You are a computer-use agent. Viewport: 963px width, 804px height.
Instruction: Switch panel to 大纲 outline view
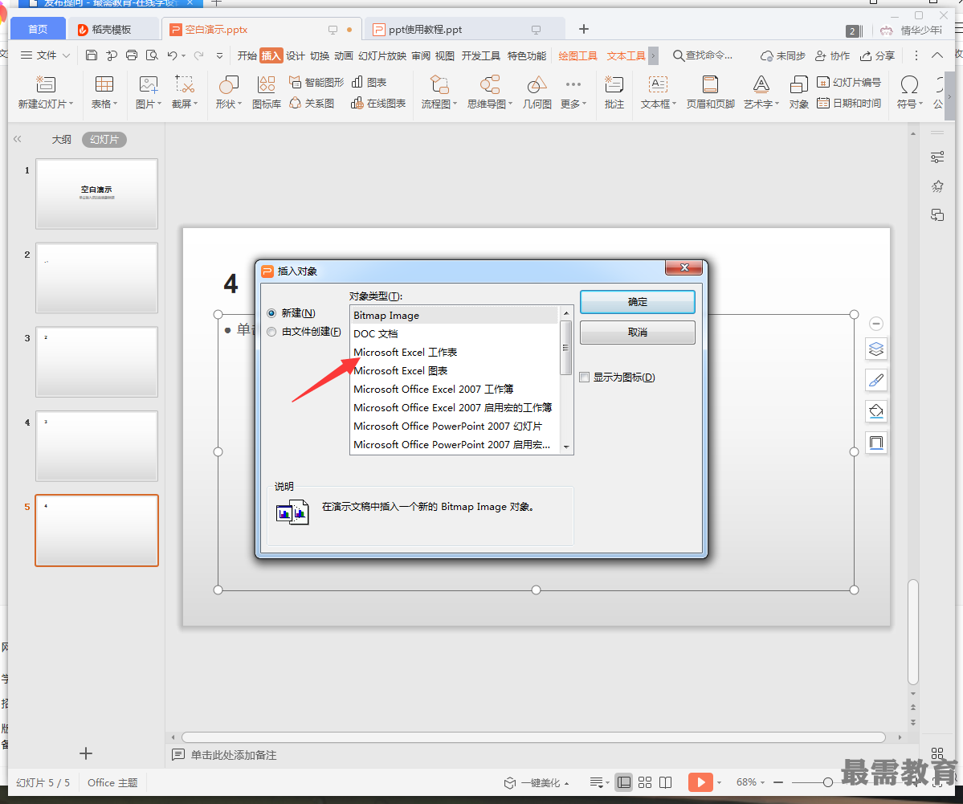click(61, 140)
